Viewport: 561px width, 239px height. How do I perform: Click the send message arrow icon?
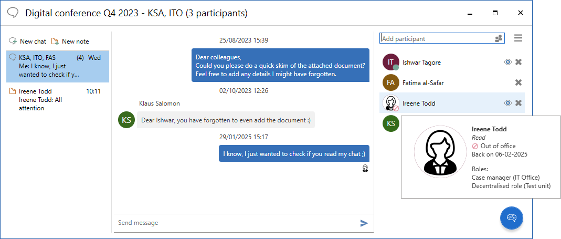364,223
